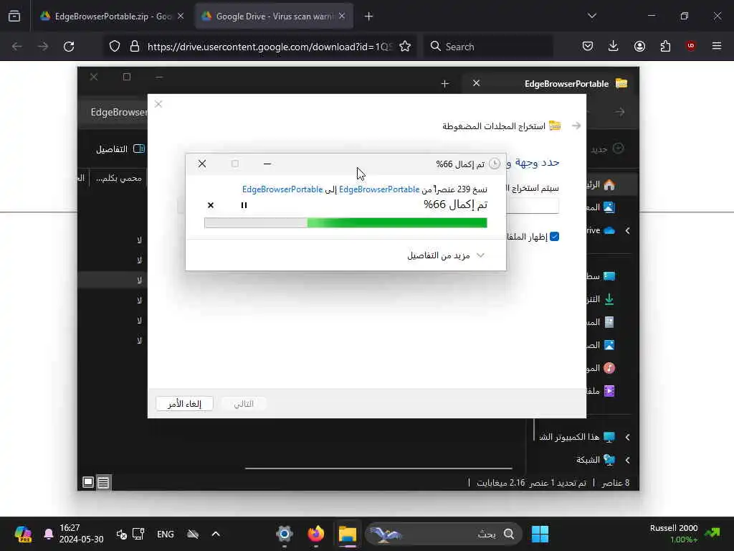Pause the file copy operation
The image size is (734, 551).
coord(244,205)
